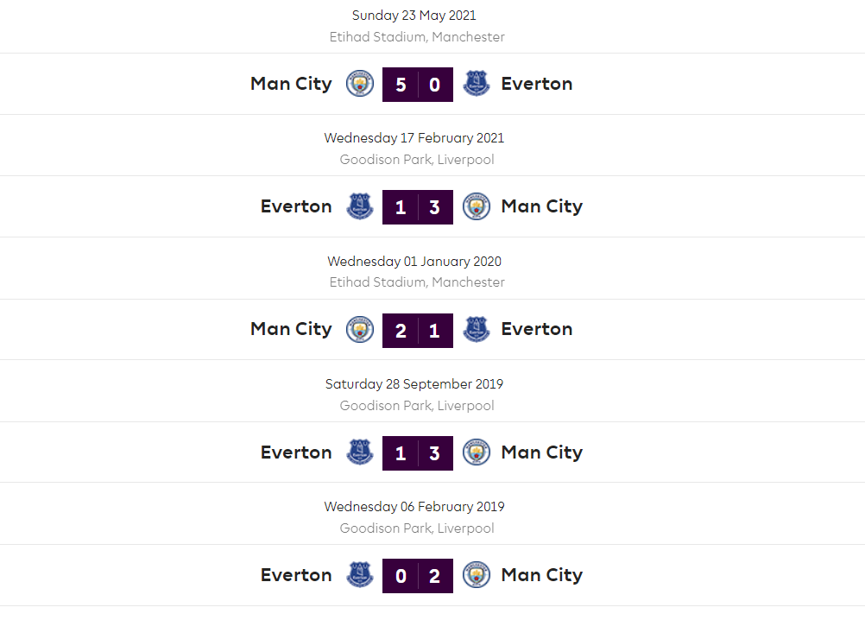Click Man City crest in the 2-1 match
This screenshot has width=865, height=620.
point(360,329)
